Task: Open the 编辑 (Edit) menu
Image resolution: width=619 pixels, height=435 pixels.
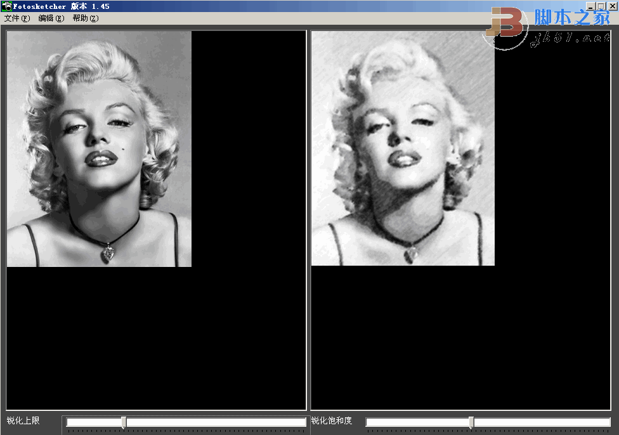Action: [x=51, y=18]
